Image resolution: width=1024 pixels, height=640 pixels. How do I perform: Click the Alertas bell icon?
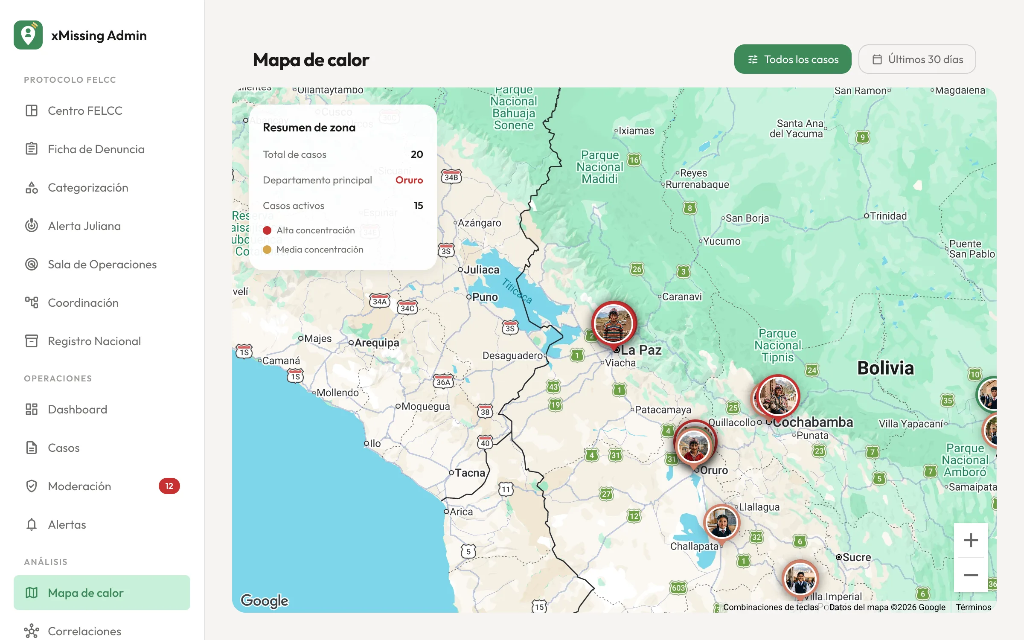click(x=32, y=524)
